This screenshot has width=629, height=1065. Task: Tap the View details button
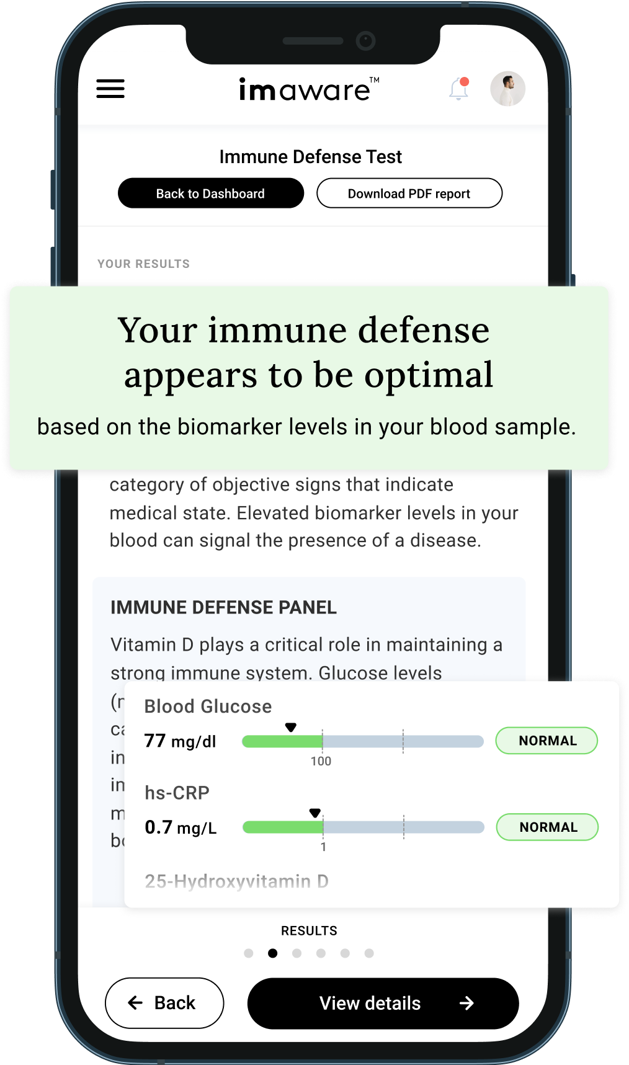coord(370,1004)
